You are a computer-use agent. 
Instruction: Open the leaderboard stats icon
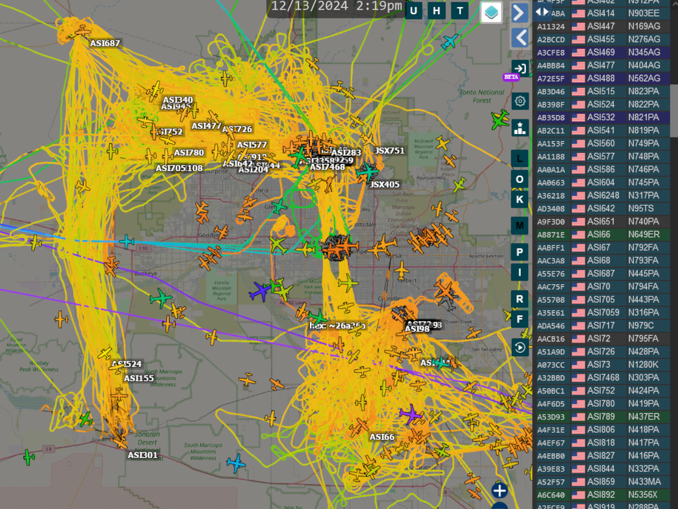coord(520,128)
